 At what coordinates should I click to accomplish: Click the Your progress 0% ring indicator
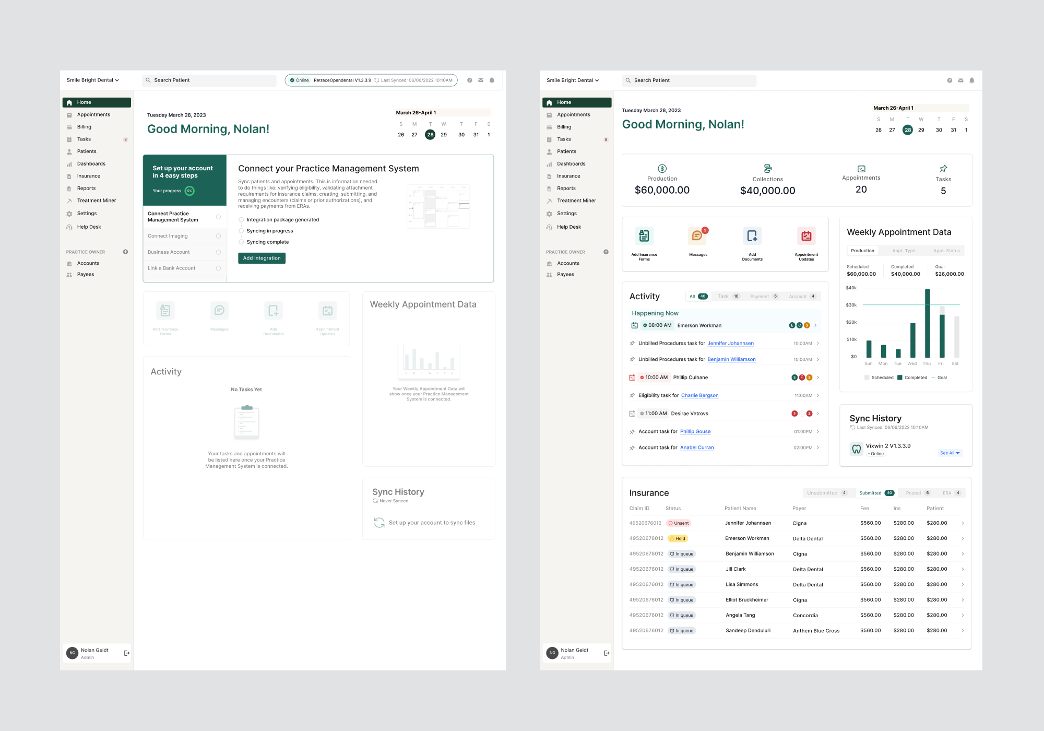click(x=189, y=191)
